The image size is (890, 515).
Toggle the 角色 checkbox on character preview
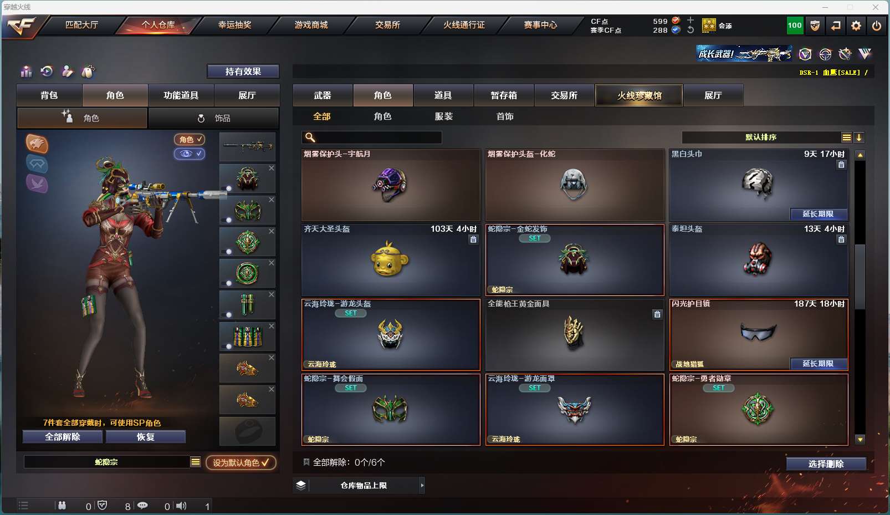tap(190, 139)
